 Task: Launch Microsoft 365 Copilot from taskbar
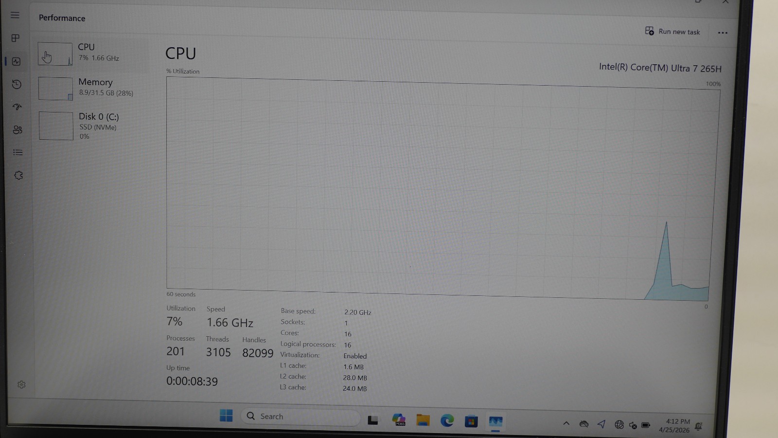pyautogui.click(x=399, y=420)
